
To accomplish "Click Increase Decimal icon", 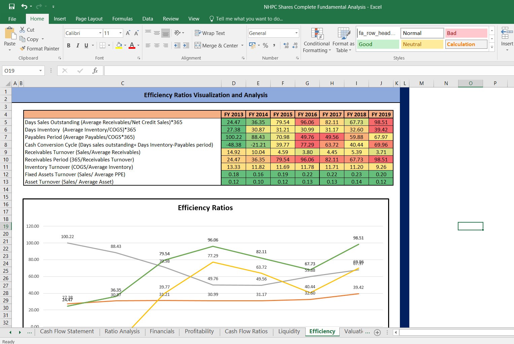I will click(286, 45).
